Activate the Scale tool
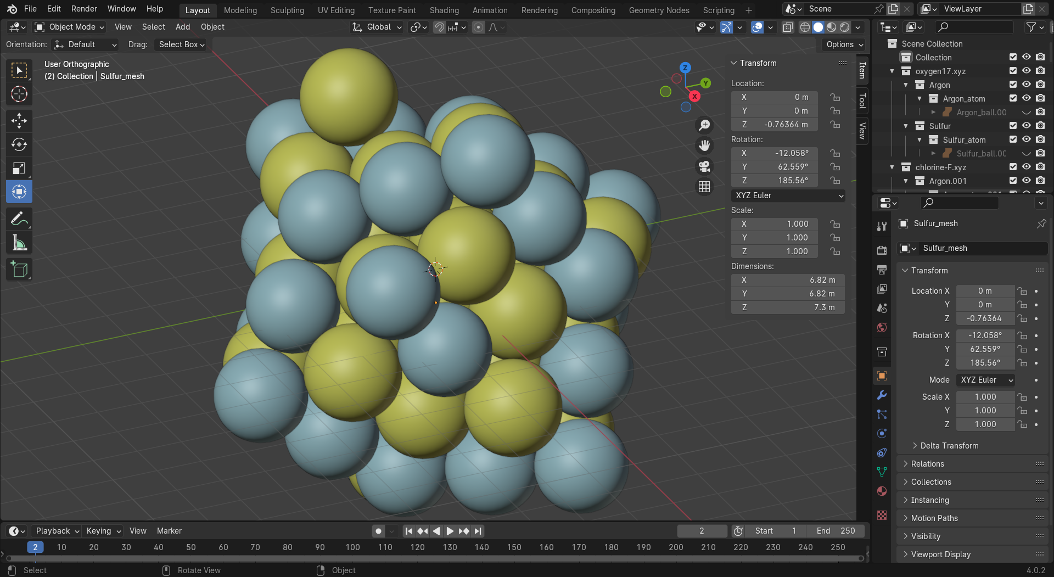 click(19, 168)
